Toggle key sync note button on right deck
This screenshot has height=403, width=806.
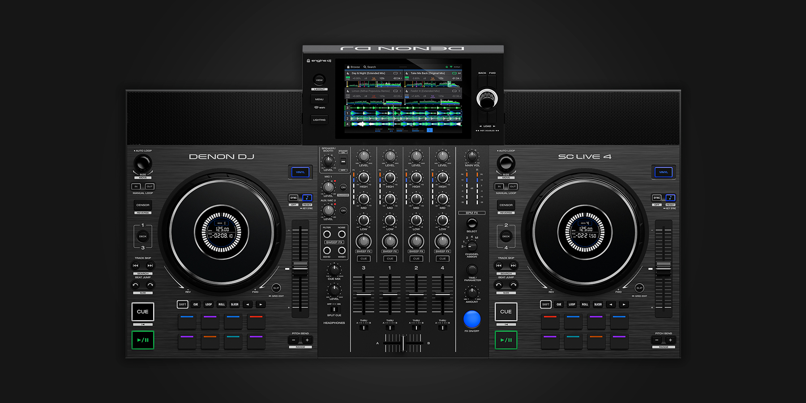[670, 197]
